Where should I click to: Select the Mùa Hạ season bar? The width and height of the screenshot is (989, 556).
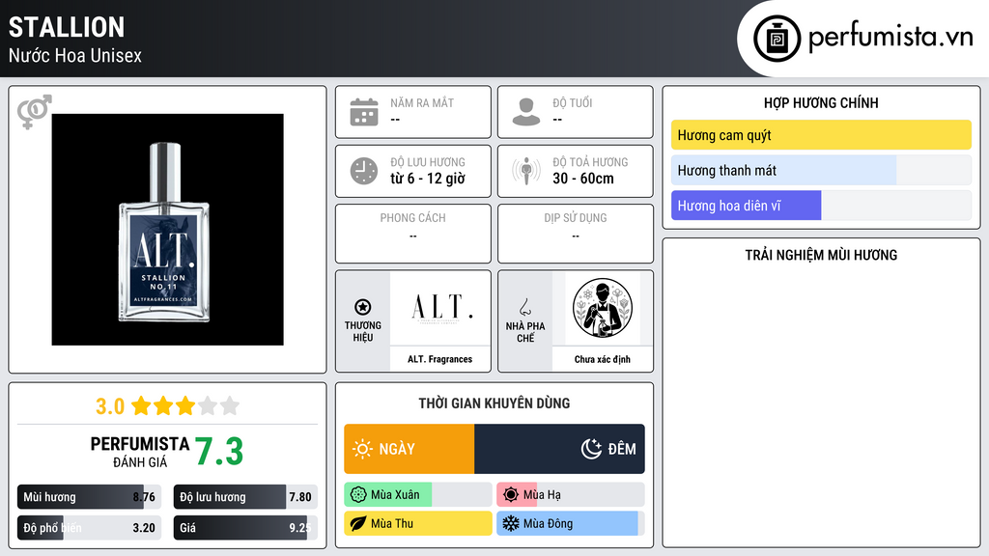571,495
